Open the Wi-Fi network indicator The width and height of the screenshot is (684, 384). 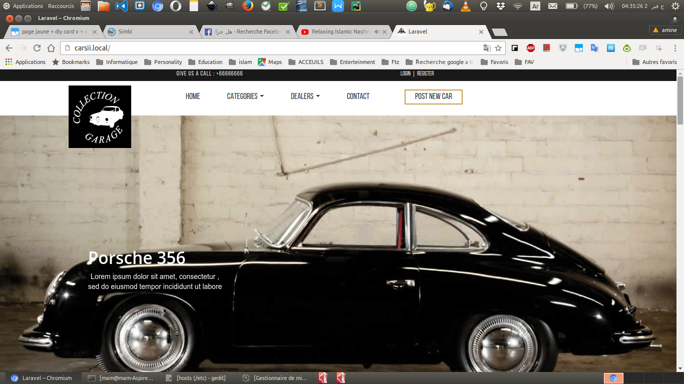click(517, 6)
